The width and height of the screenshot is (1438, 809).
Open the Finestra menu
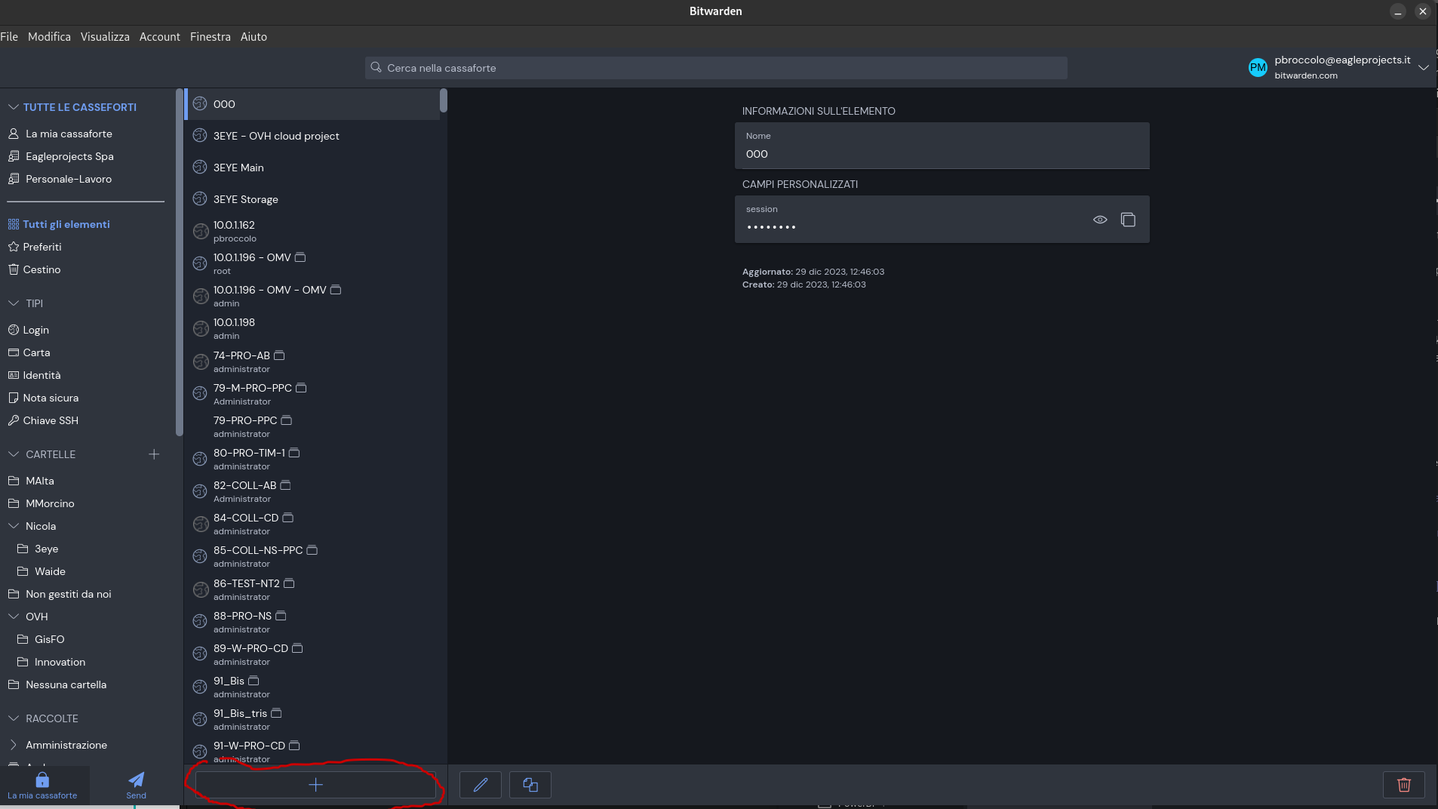[210, 36]
